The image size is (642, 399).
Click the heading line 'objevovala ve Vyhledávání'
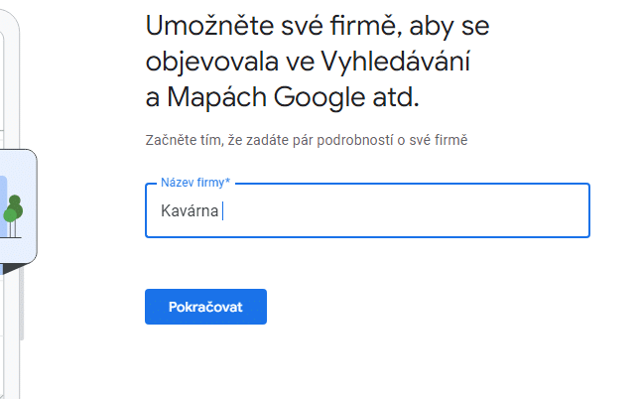[308, 62]
